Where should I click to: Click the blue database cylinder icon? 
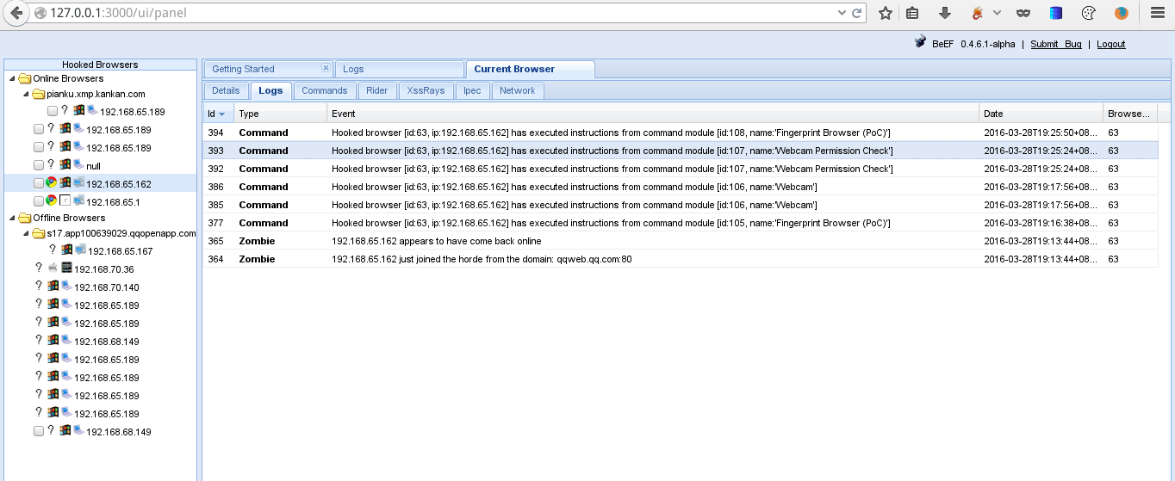coord(1055,13)
